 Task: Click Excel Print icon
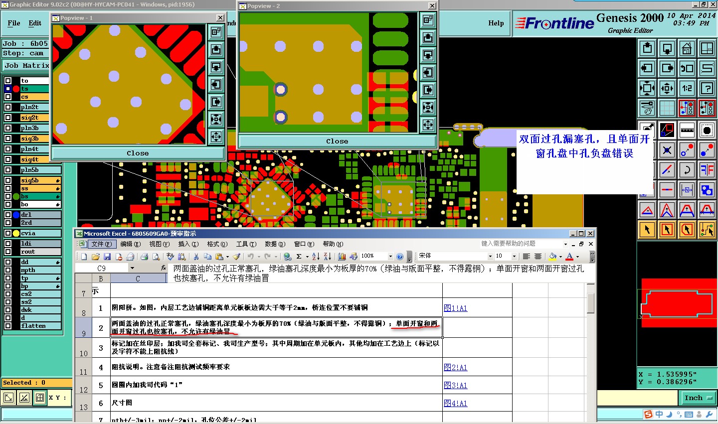pos(144,257)
